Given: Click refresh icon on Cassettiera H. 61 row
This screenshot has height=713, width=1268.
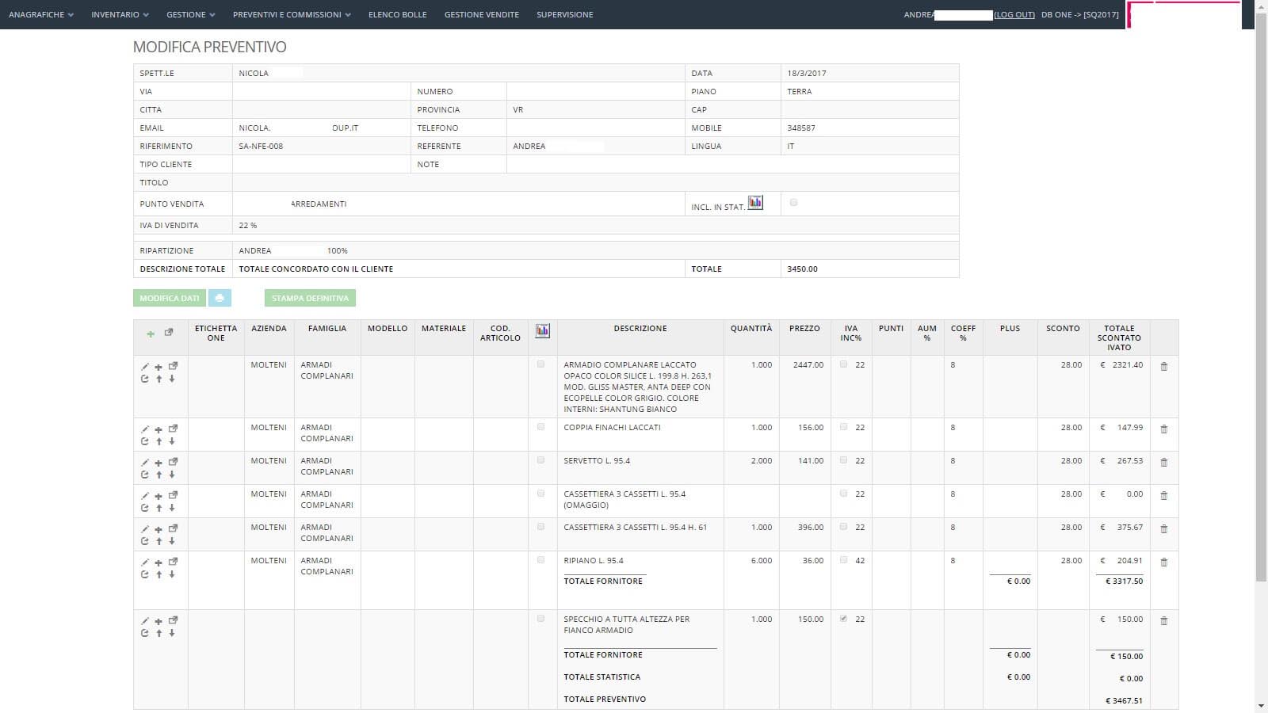Looking at the screenshot, I should tap(145, 541).
